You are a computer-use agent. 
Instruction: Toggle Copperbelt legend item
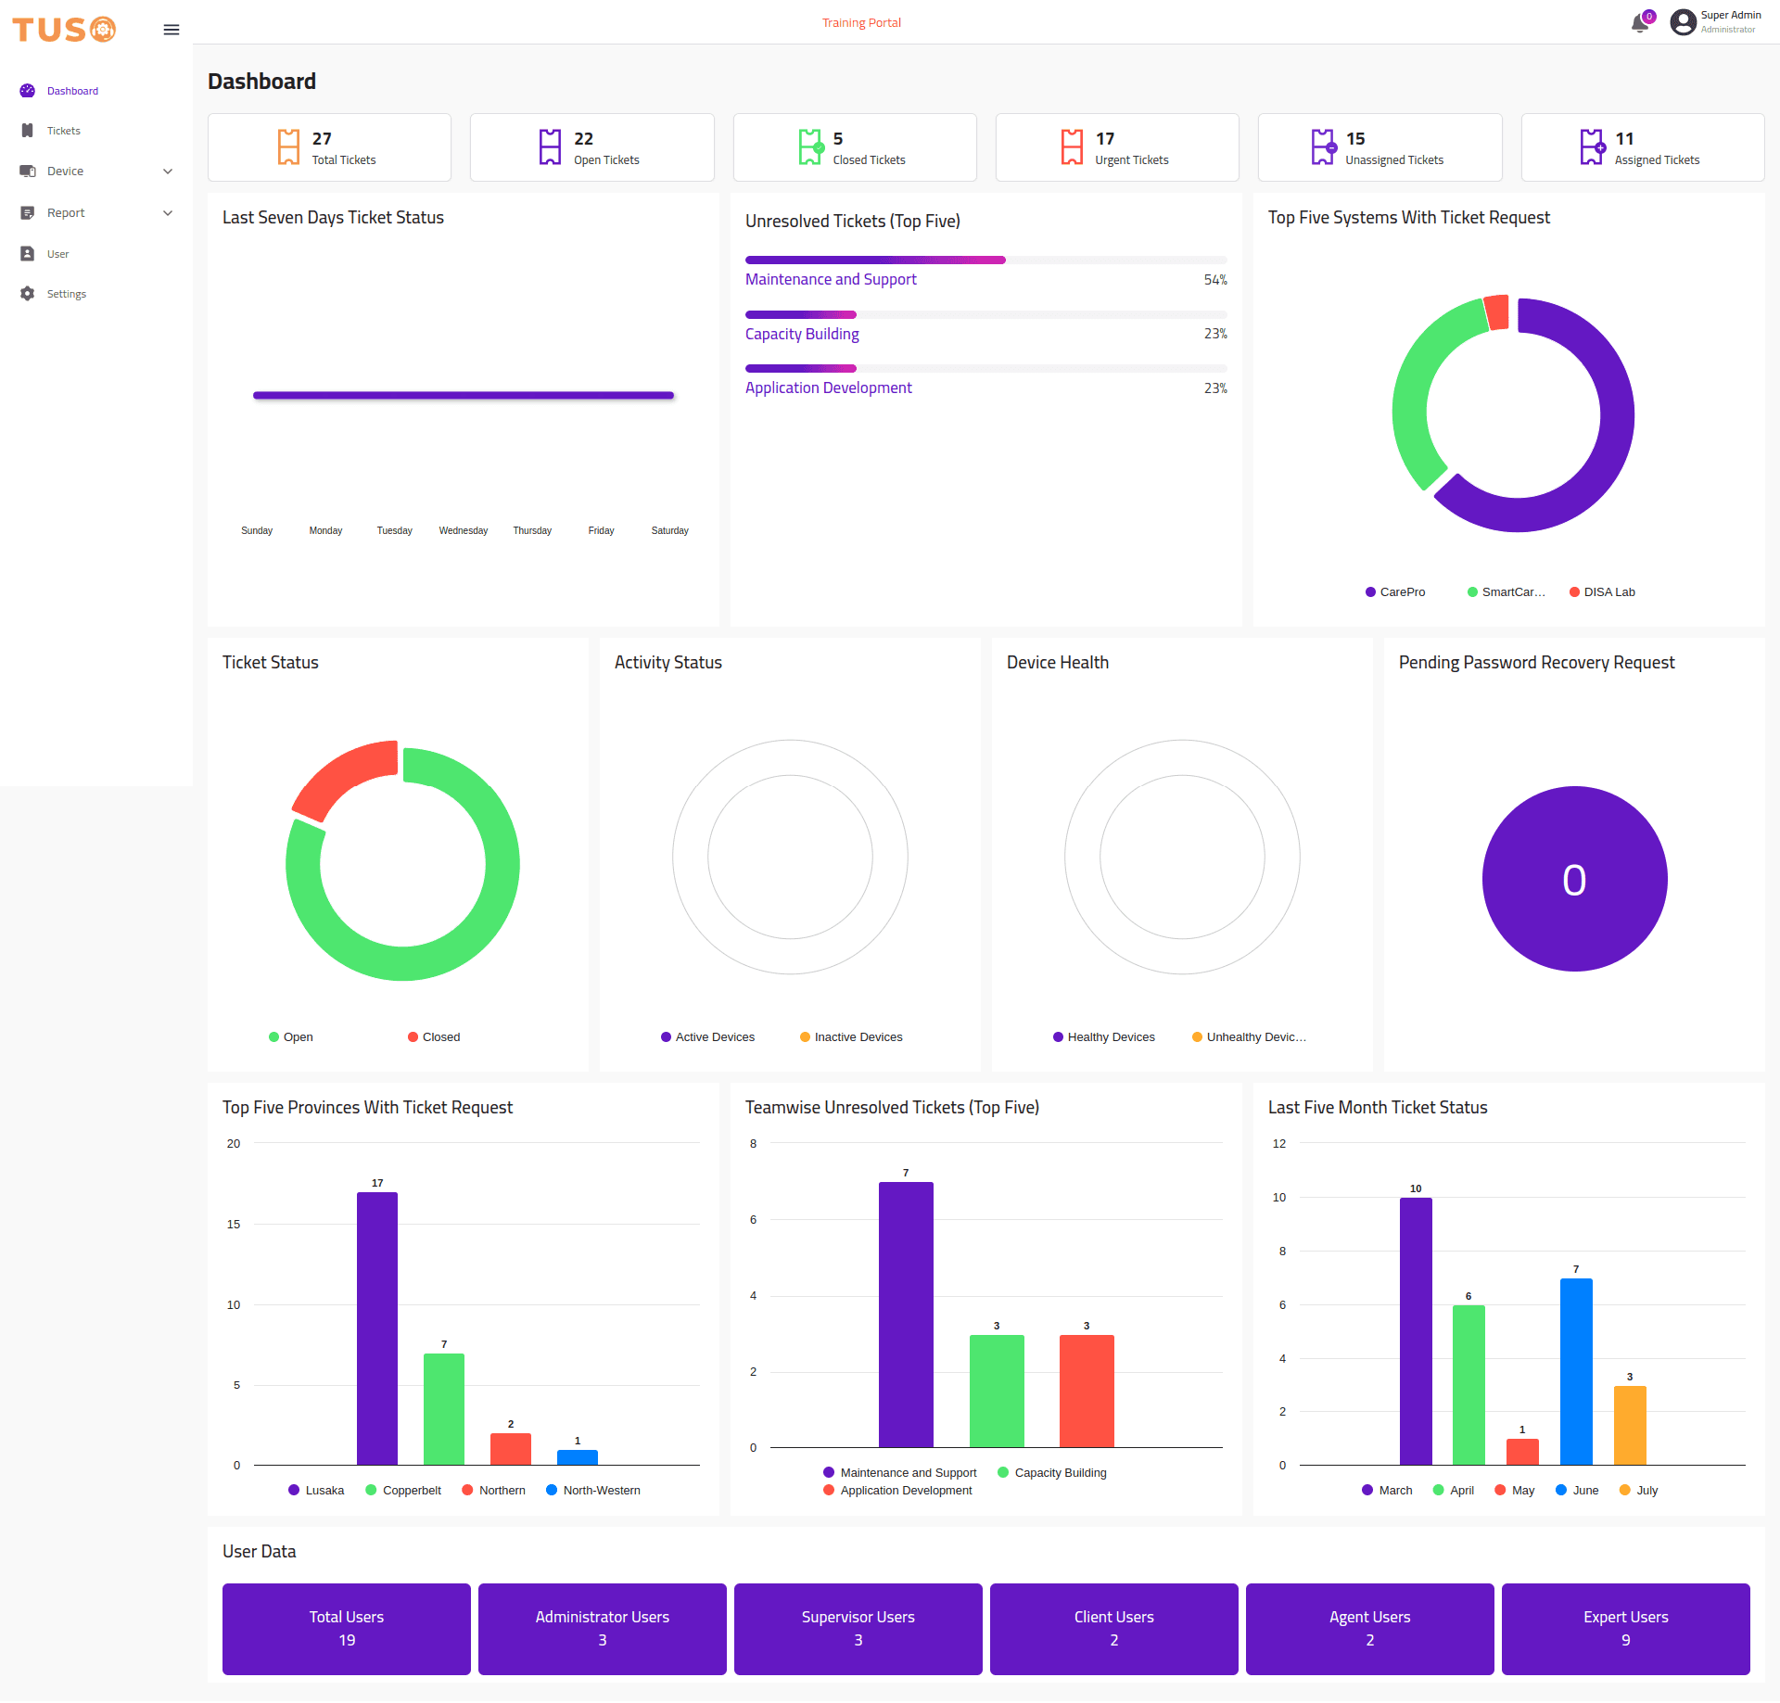point(403,1491)
